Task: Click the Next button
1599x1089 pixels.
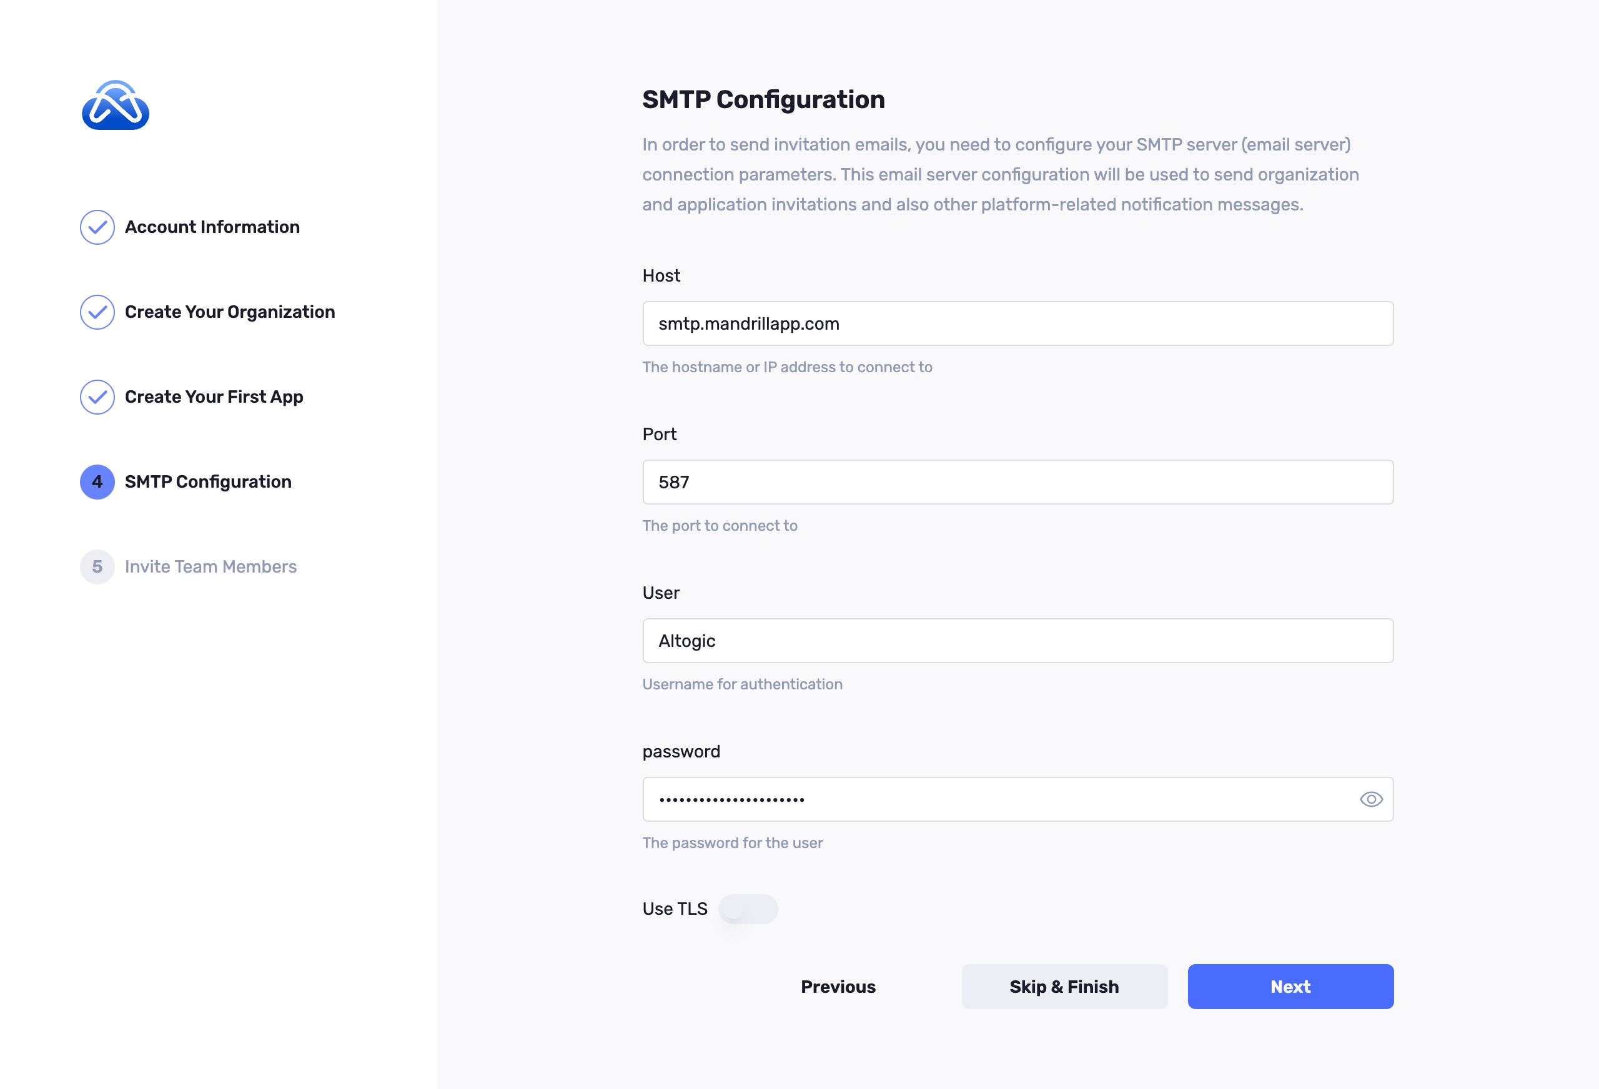Action: [1290, 987]
